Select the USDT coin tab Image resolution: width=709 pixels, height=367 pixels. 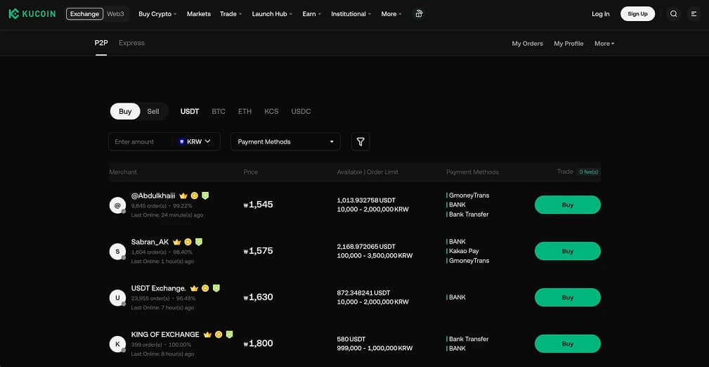(190, 111)
